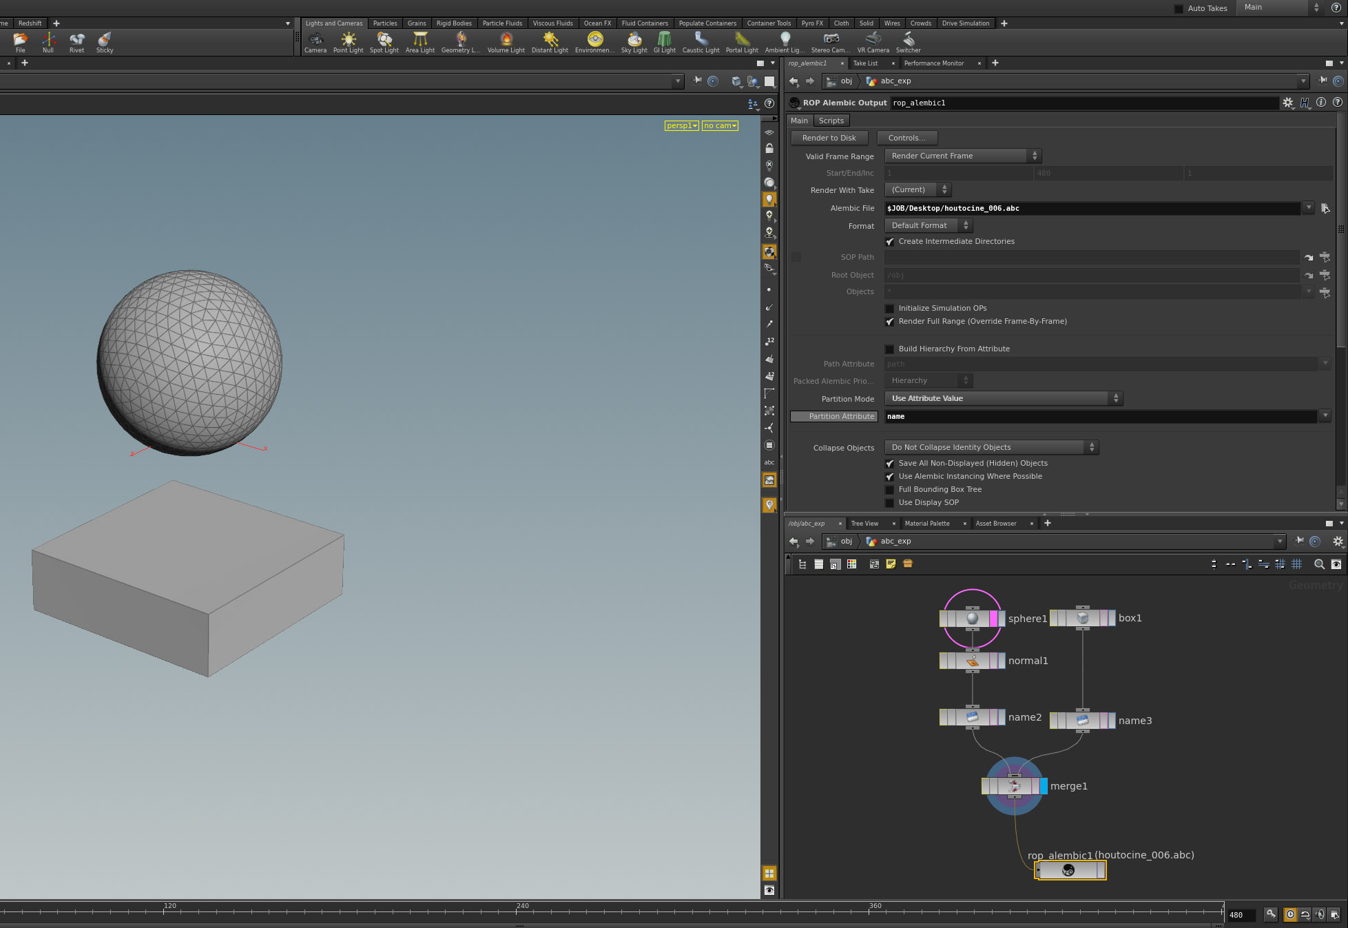The height and width of the screenshot is (928, 1348).
Task: Click the sphere1 node in network
Action: click(972, 619)
